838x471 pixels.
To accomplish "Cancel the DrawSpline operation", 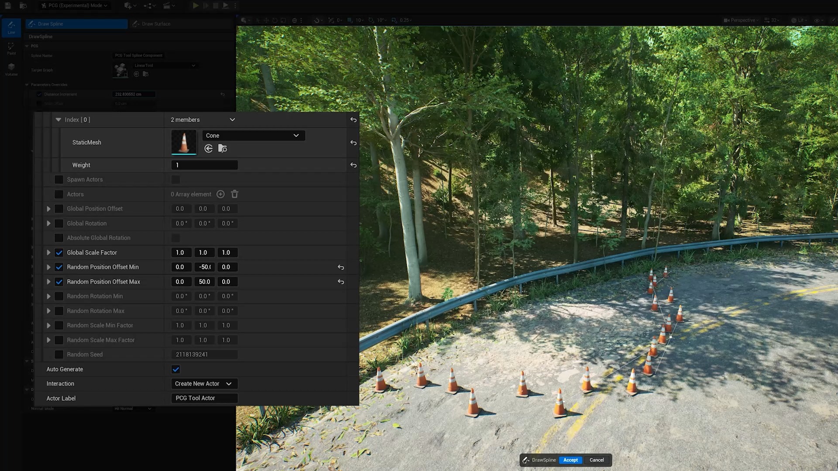I will (x=596, y=460).
